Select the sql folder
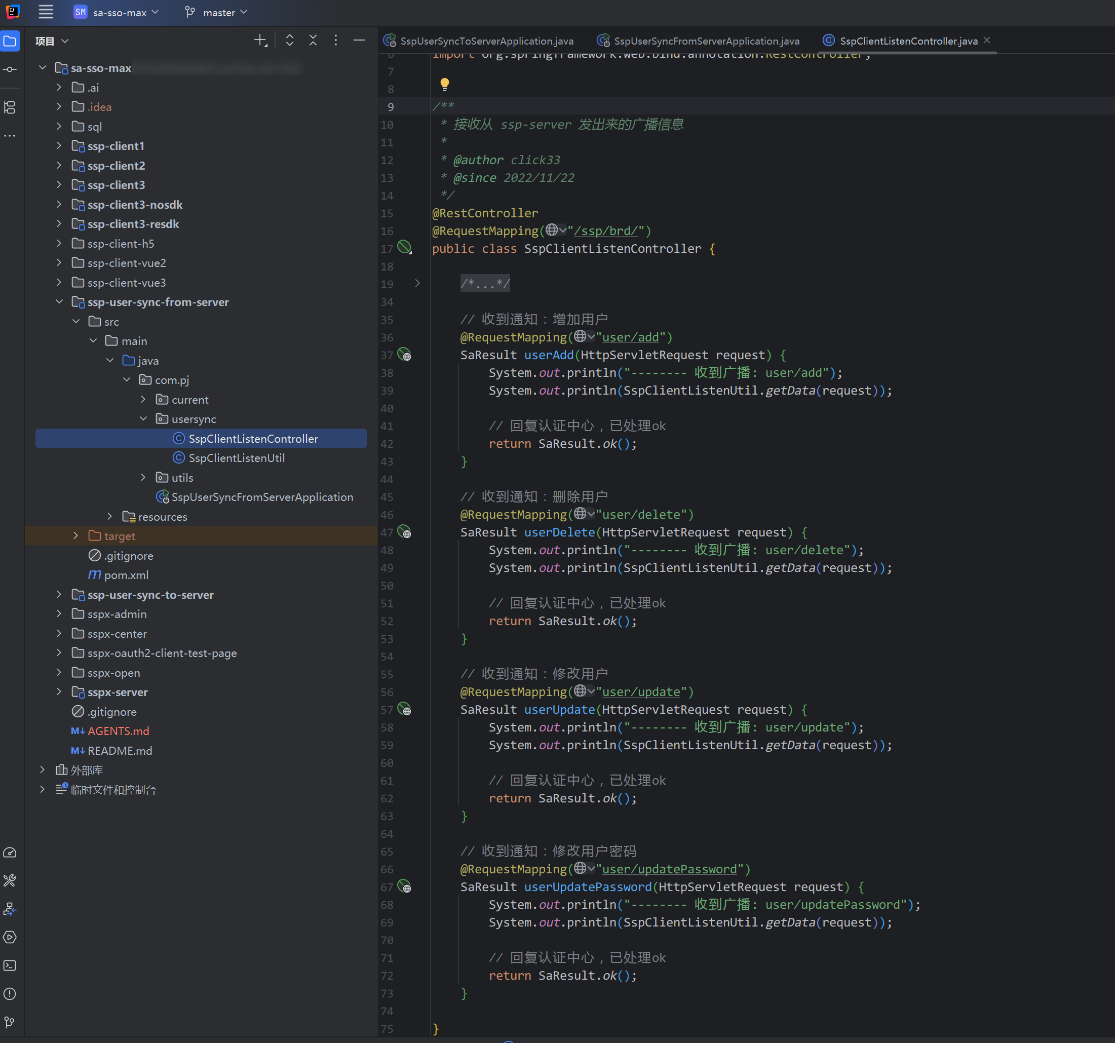Viewport: 1115px width, 1043px height. click(x=94, y=126)
